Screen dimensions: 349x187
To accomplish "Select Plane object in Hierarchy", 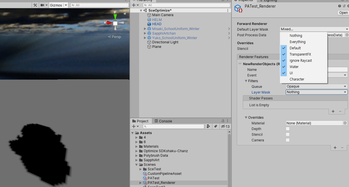I will pos(156,47).
